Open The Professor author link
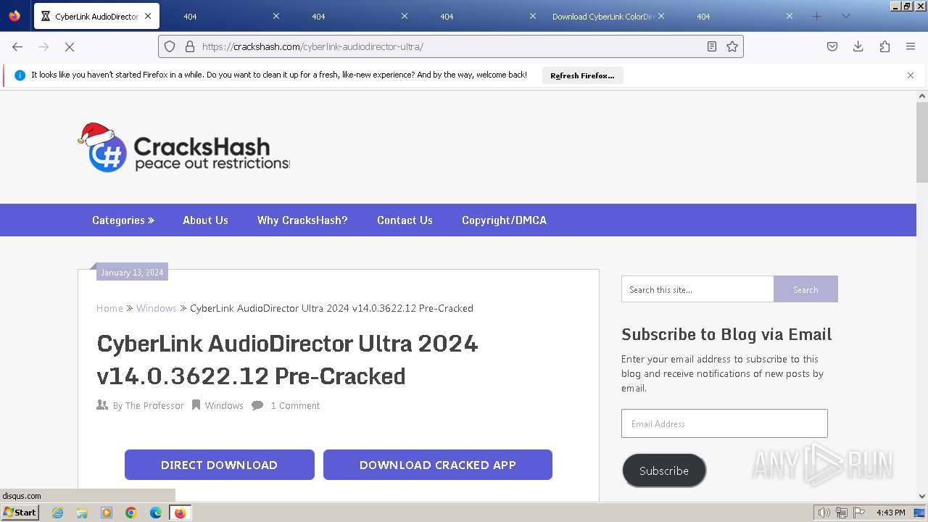The image size is (928, 522). click(154, 405)
